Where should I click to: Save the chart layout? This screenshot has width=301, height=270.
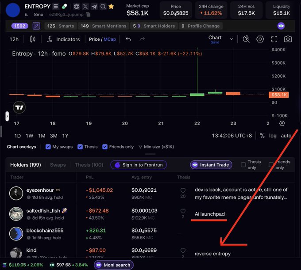coord(215,42)
